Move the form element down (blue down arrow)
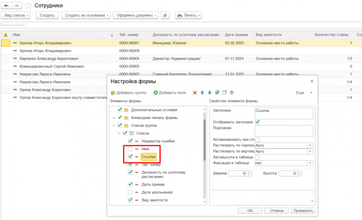Viewport: 362px width, 220px height. [x=209, y=93]
